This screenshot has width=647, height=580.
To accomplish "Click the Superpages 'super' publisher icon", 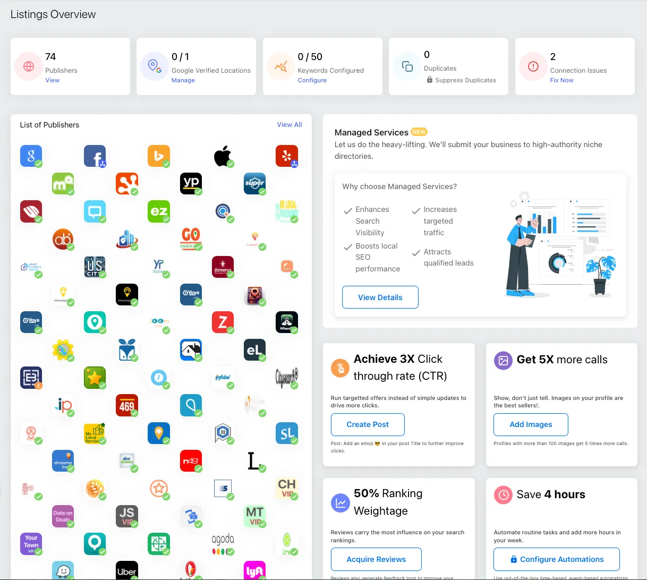I will click(x=254, y=183).
